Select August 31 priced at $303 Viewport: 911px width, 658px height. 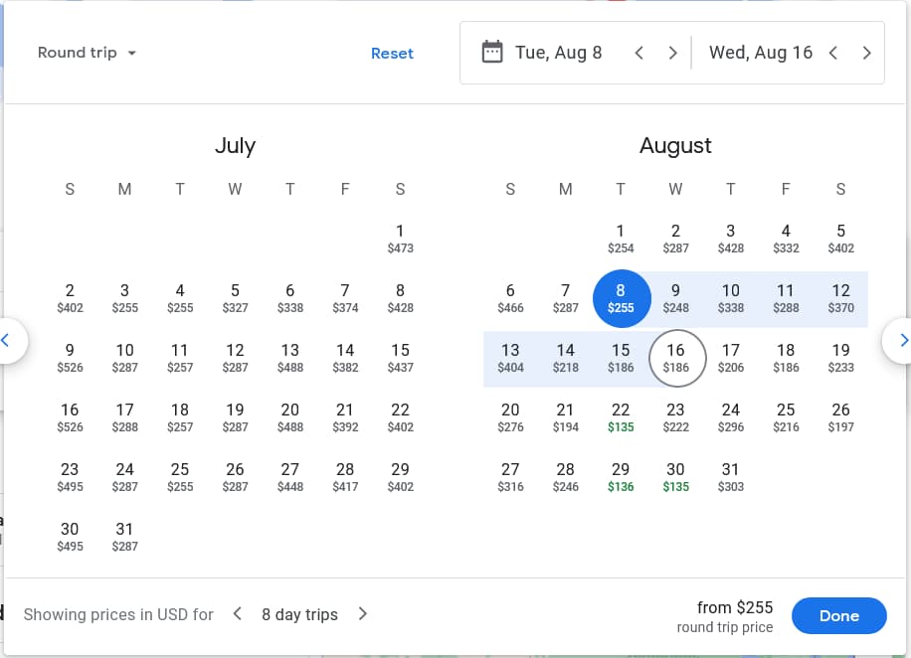[x=731, y=477]
